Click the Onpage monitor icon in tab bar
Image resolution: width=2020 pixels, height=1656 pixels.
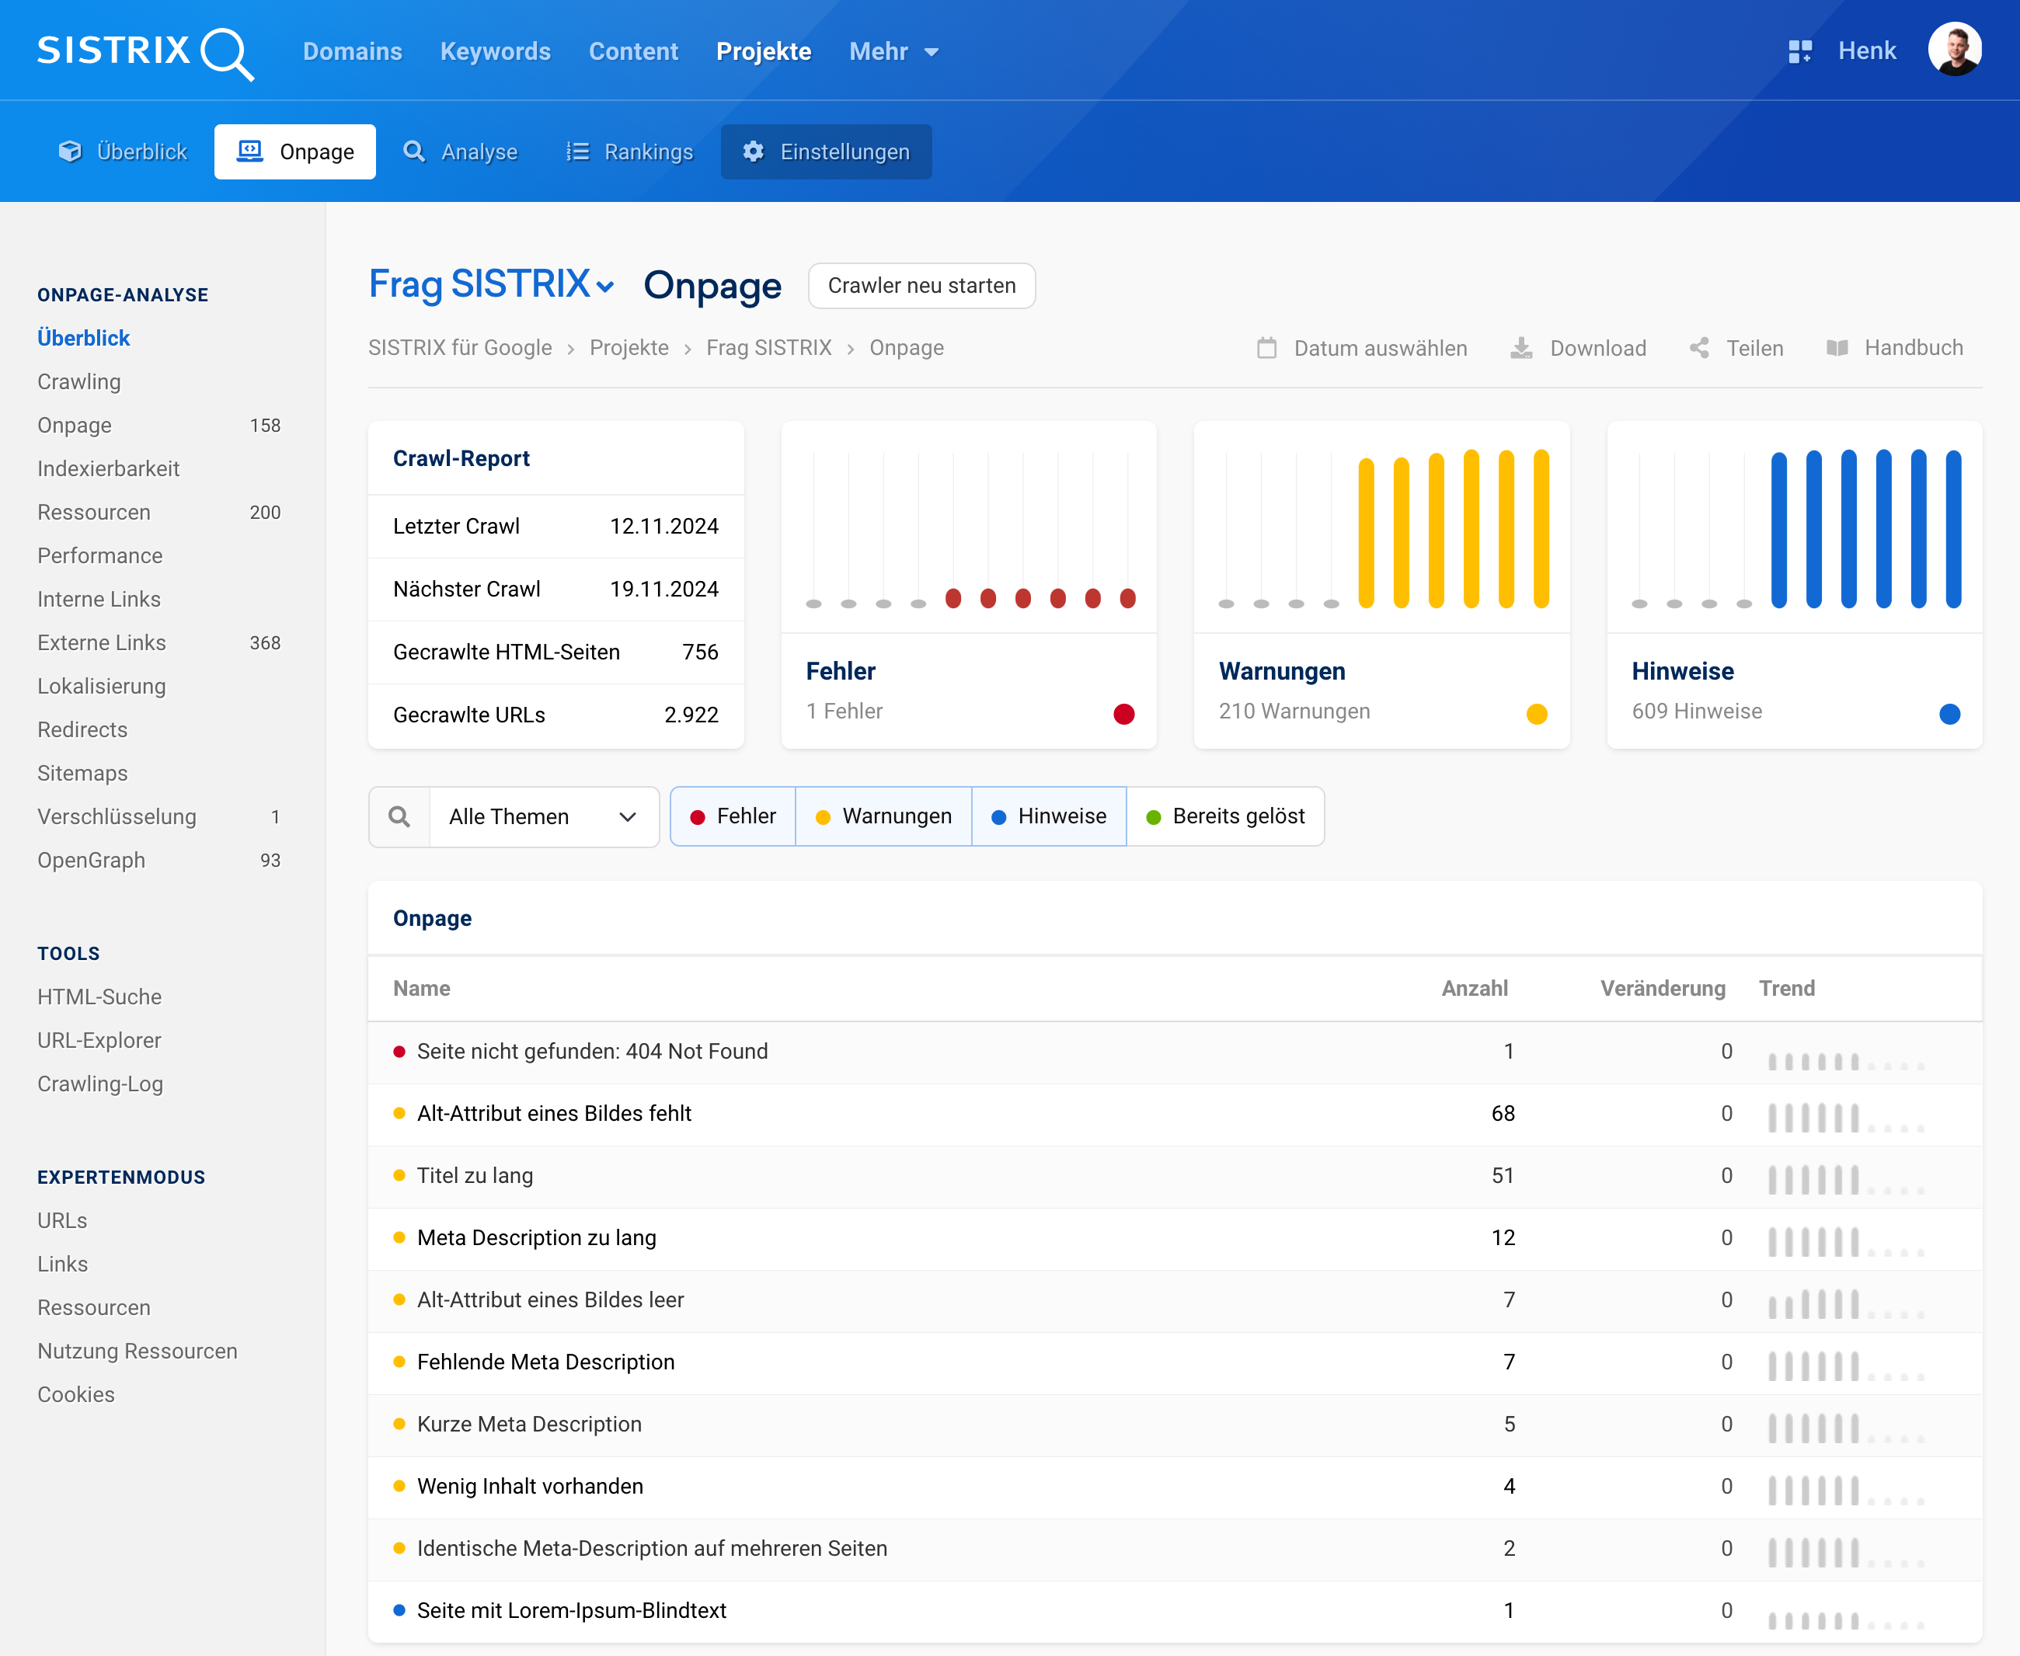[250, 151]
